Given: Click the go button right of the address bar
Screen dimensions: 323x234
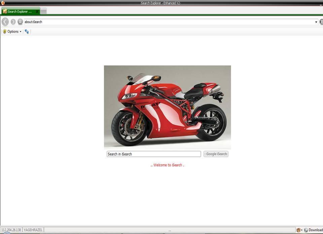Looking at the screenshot, I should (x=321, y=22).
